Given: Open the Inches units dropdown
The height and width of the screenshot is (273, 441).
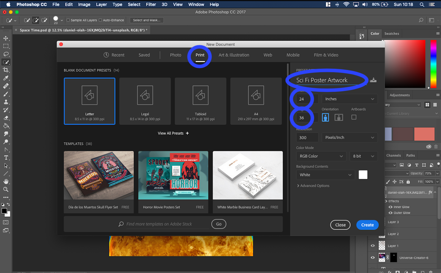Looking at the screenshot, I should (349, 99).
